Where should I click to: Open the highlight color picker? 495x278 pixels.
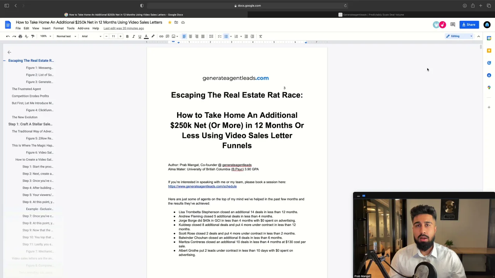153,36
